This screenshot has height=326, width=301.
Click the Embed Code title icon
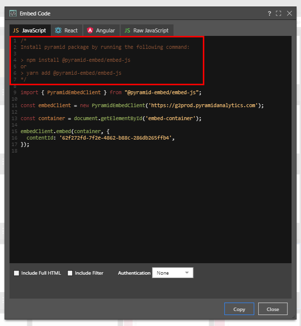(13, 13)
